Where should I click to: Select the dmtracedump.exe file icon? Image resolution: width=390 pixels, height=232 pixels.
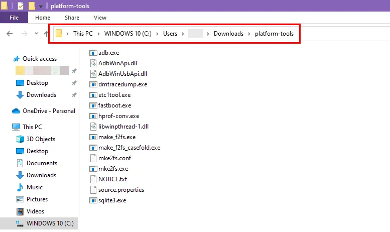click(93, 84)
